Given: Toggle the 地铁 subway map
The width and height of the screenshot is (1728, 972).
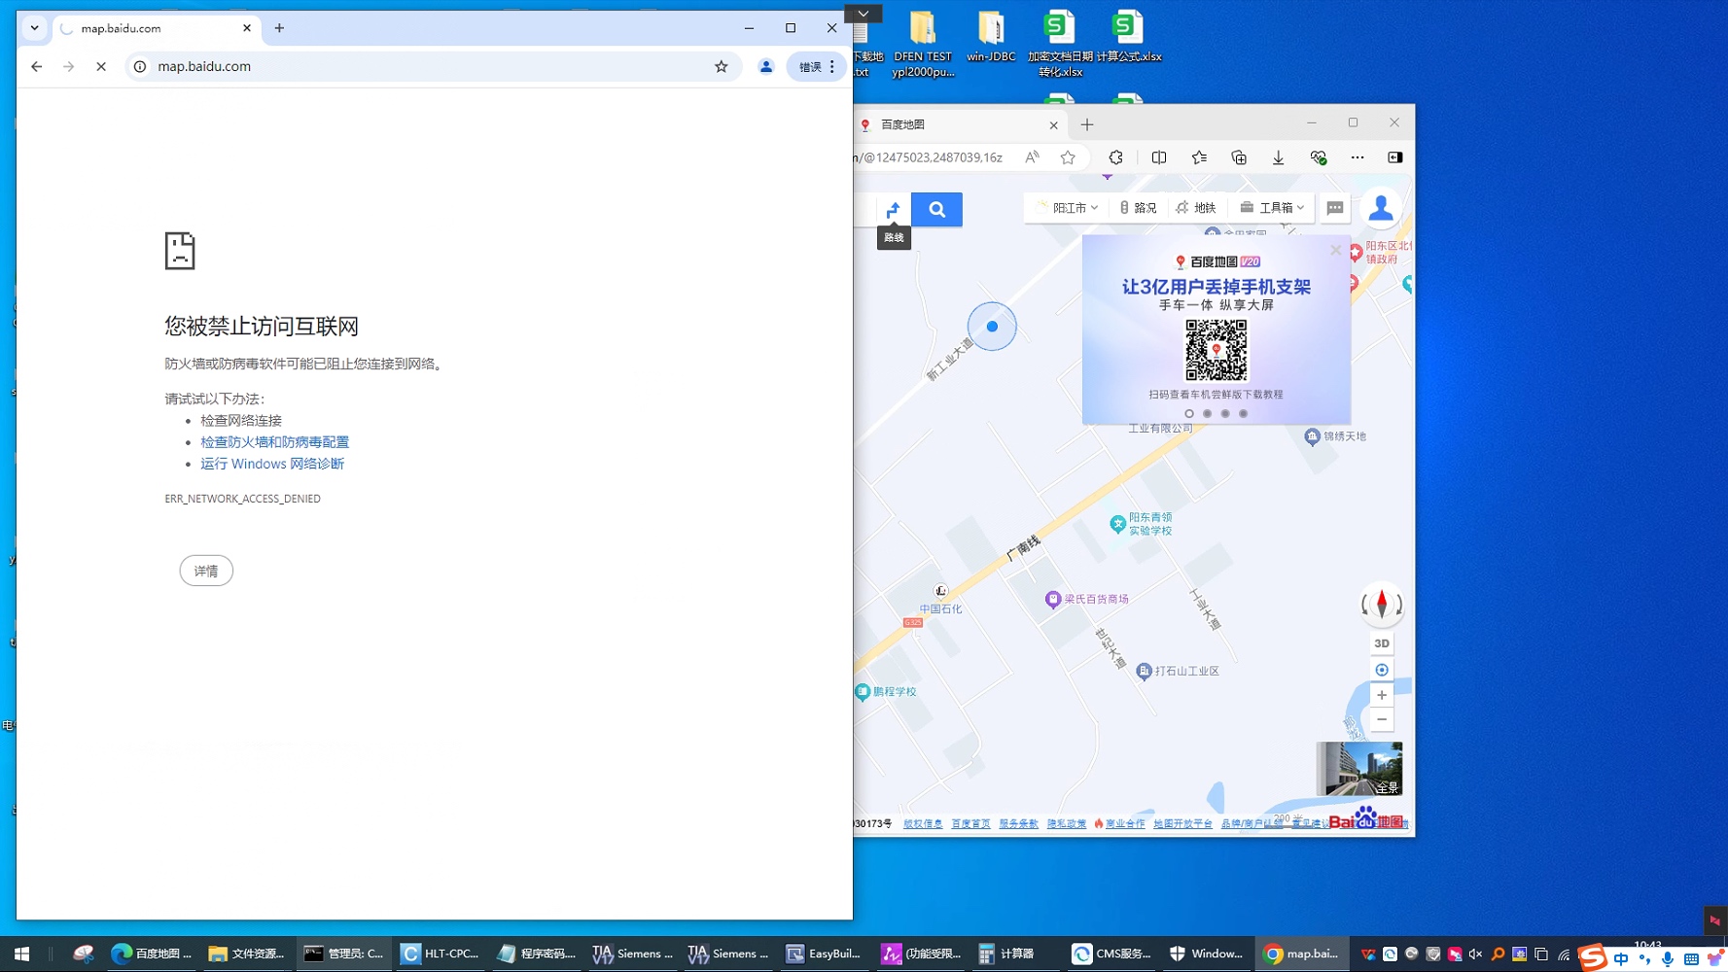Looking at the screenshot, I should [x=1196, y=208].
